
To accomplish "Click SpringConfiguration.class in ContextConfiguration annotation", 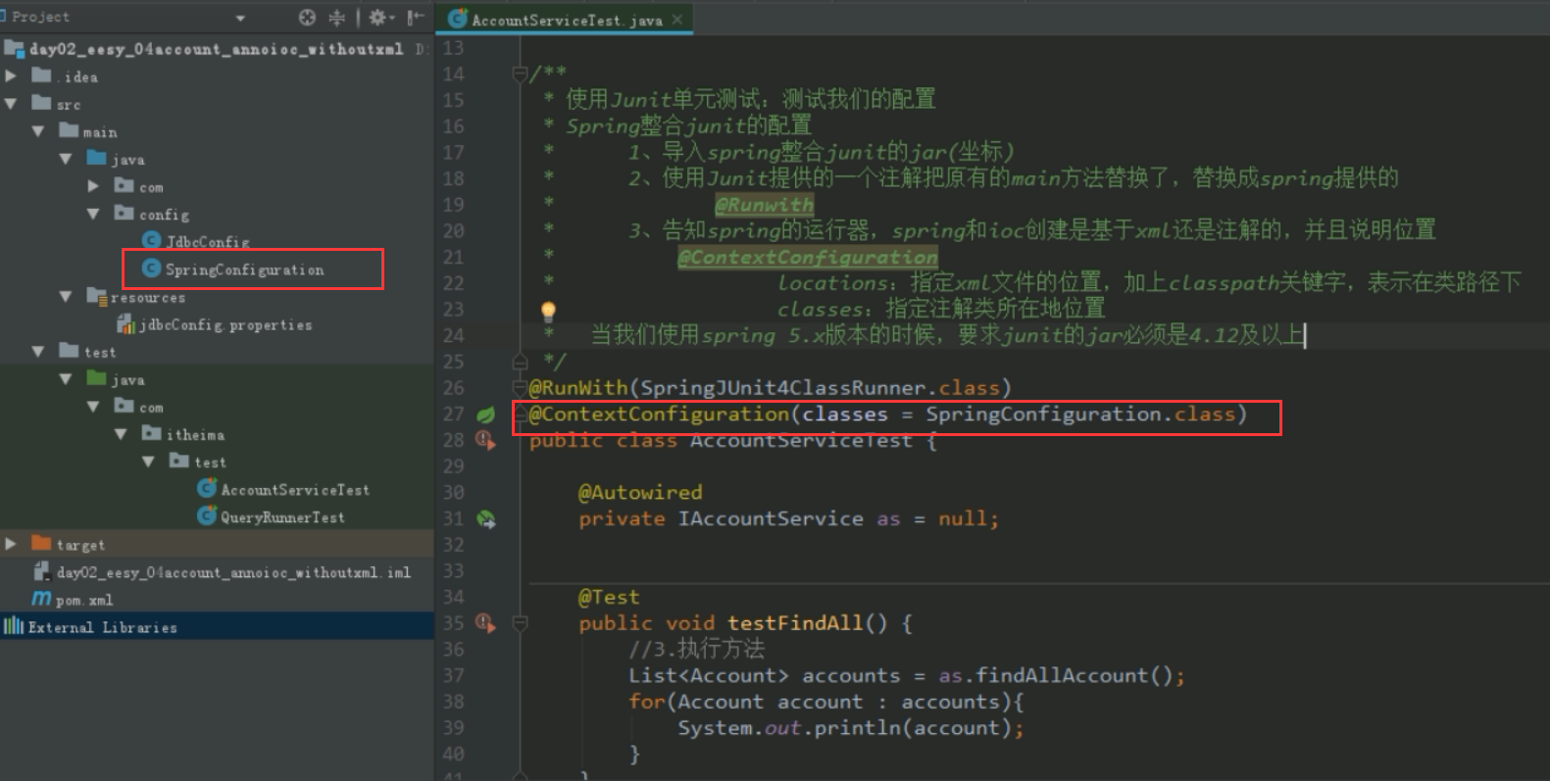I will (x=1081, y=415).
